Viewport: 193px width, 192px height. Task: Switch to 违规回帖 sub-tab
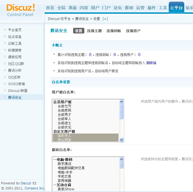point(114,31)
